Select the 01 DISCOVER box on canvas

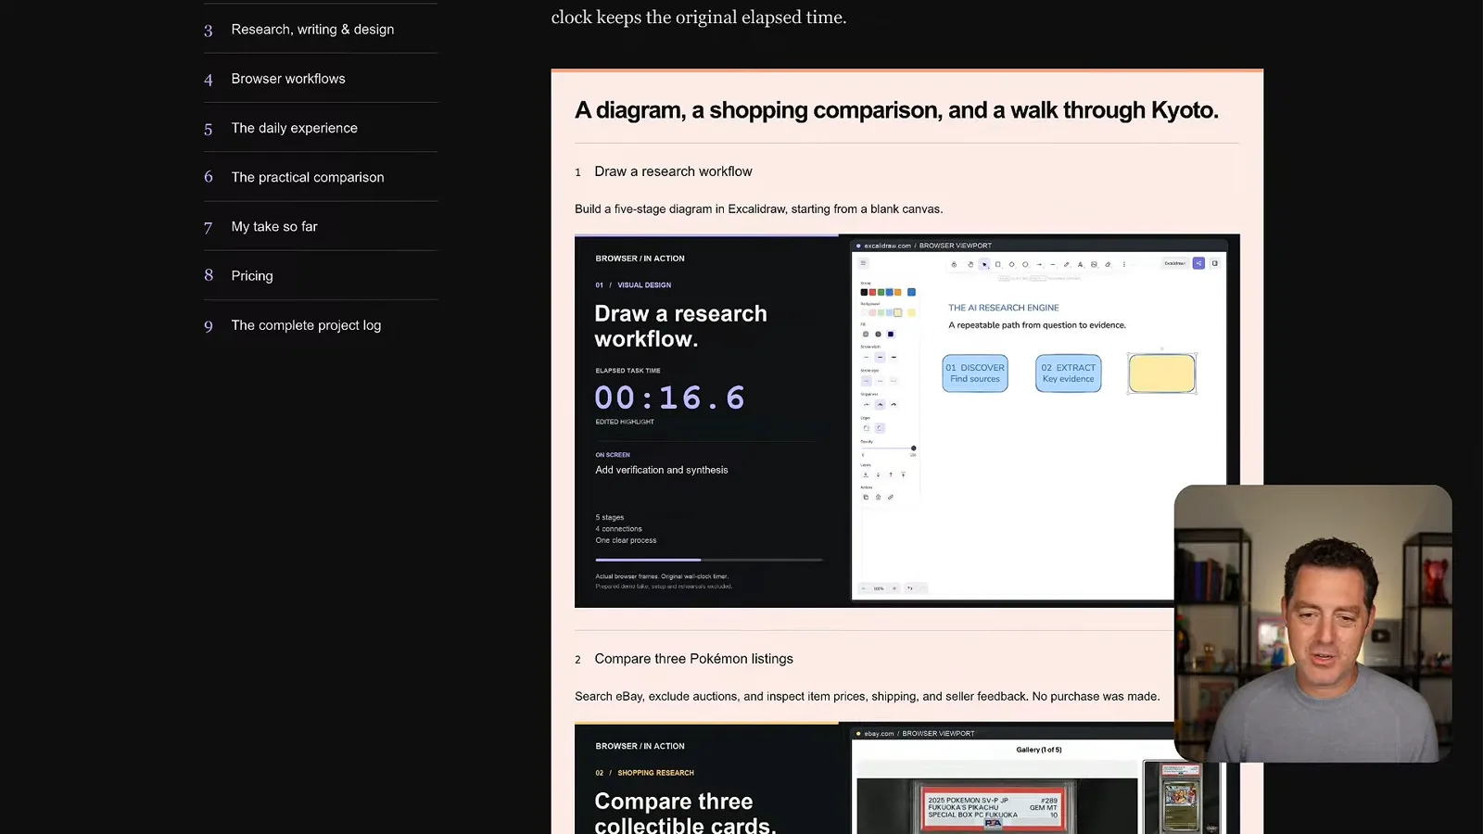[975, 373]
